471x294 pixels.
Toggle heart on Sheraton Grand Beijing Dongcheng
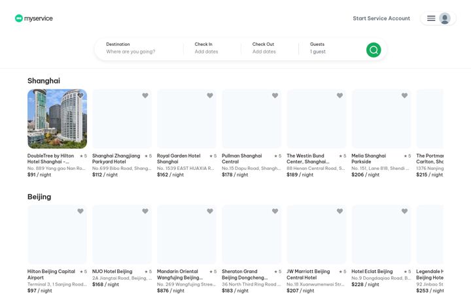coord(275,211)
